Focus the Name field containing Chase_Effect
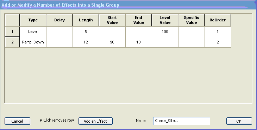The image size is (257, 130). (182, 121)
